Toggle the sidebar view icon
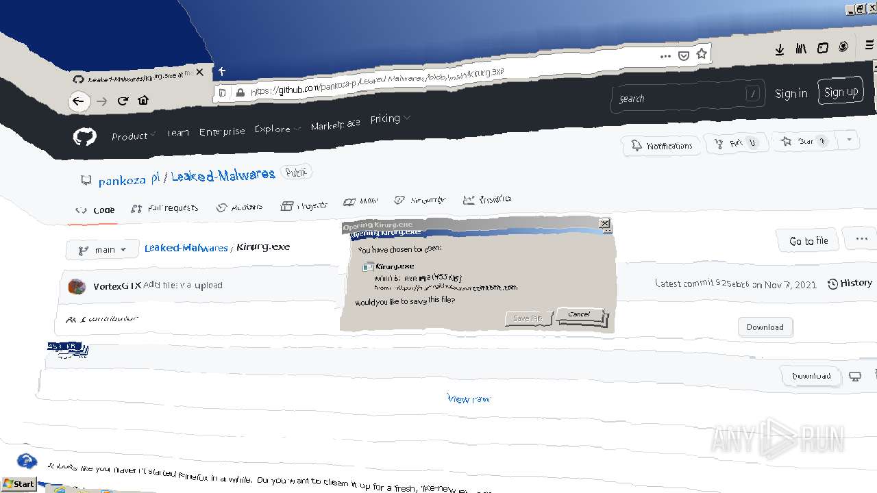The width and height of the screenshot is (877, 493). tap(823, 48)
